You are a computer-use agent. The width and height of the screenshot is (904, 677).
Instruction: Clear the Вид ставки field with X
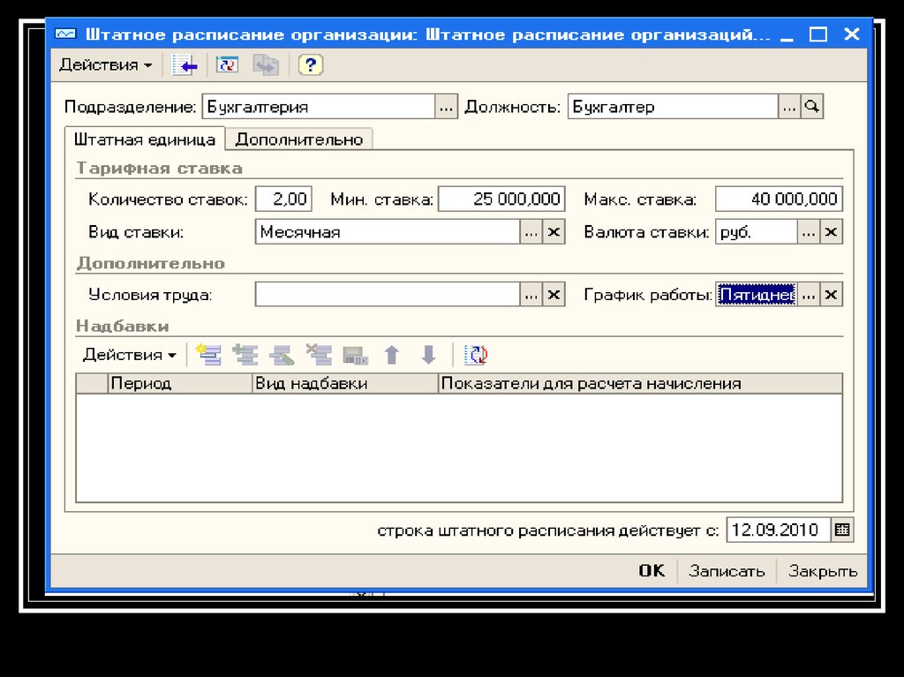click(x=554, y=232)
